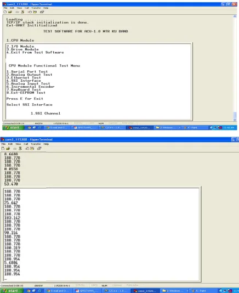Screen dimensions: 239x293
Task: Open Edit menu in lower HyperTerminal window
Action: click(x=10, y=144)
